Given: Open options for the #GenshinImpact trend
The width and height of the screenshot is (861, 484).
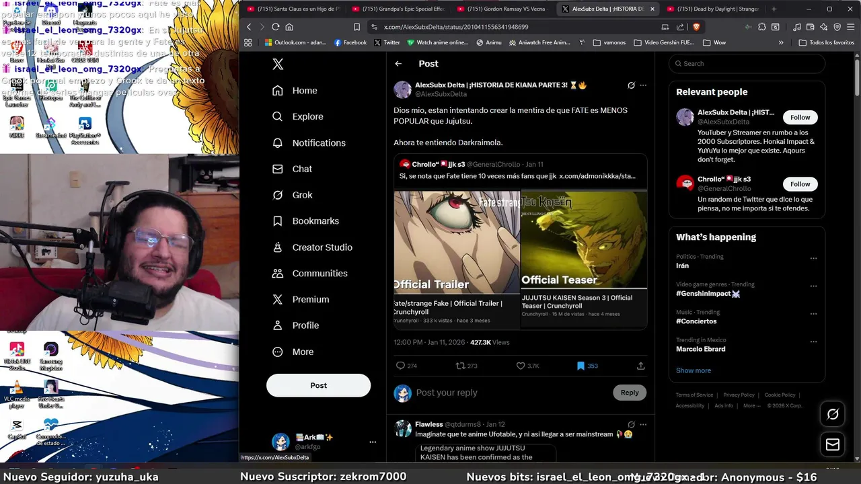Looking at the screenshot, I should click(x=813, y=286).
